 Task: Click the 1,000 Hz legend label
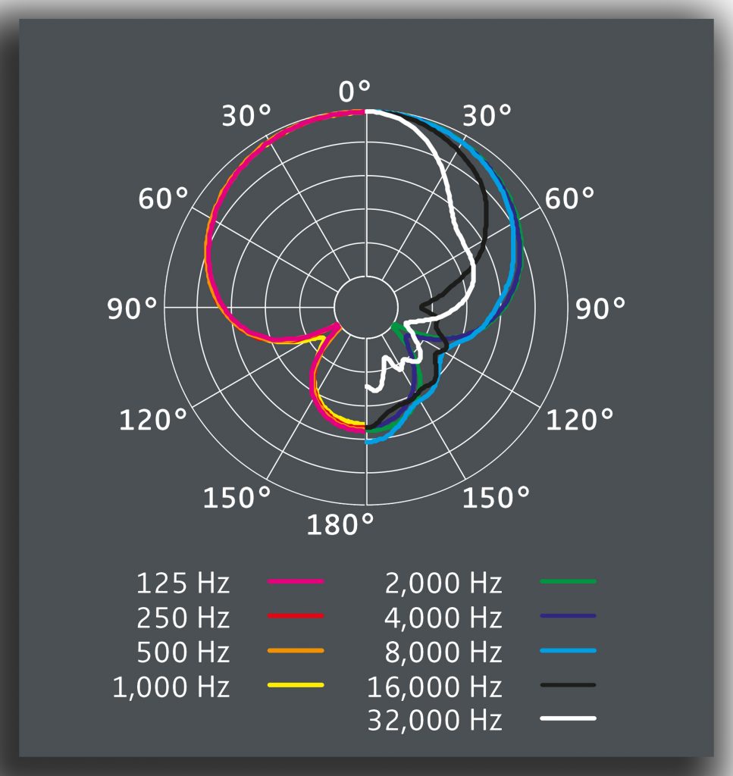point(171,687)
